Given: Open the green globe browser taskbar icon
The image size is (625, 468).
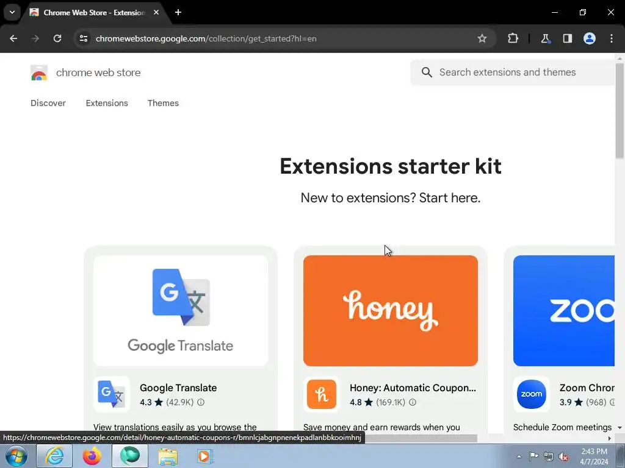Looking at the screenshot, I should [130, 456].
